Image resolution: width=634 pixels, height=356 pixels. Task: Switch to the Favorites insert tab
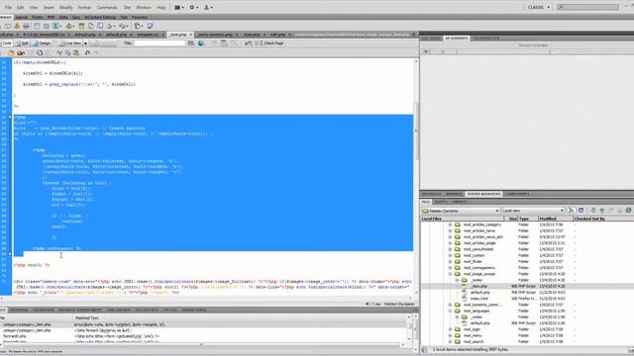point(140,18)
